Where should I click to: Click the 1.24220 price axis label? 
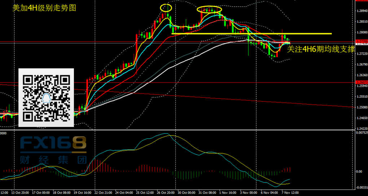(x=361, y=128)
